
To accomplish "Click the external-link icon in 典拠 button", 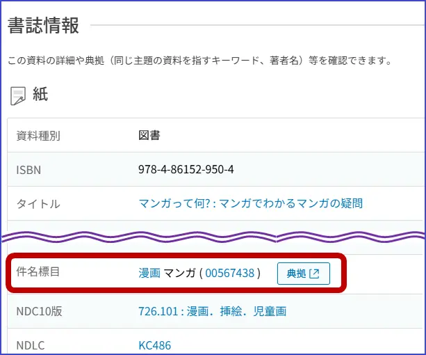I will click(x=314, y=274).
